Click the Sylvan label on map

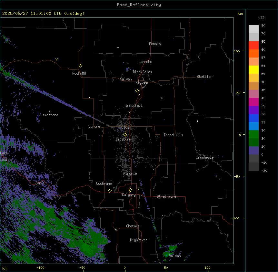[x=126, y=79]
